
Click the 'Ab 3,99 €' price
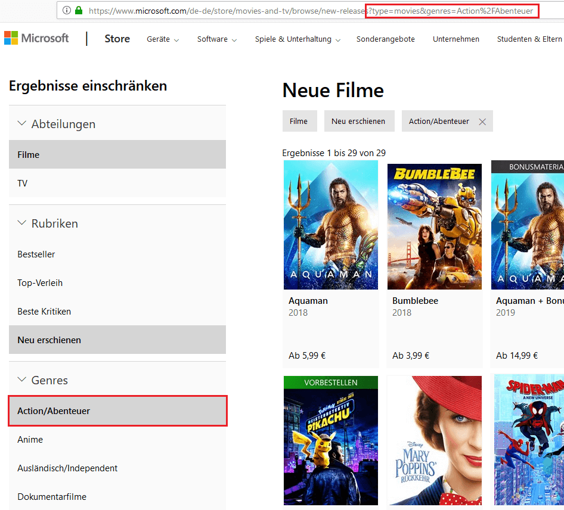tap(410, 356)
